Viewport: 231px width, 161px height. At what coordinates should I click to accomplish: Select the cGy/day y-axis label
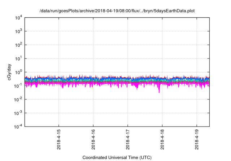(9, 72)
